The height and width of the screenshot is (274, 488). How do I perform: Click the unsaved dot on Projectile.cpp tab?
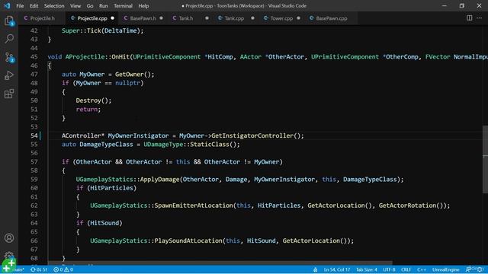pos(113,18)
